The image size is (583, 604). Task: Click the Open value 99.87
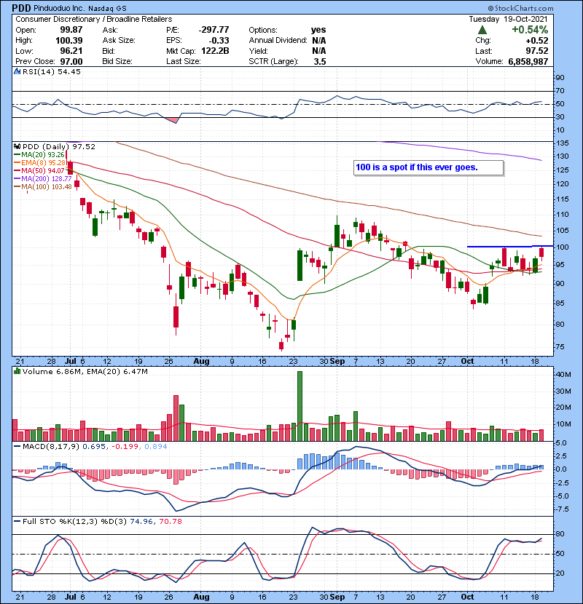(x=71, y=30)
